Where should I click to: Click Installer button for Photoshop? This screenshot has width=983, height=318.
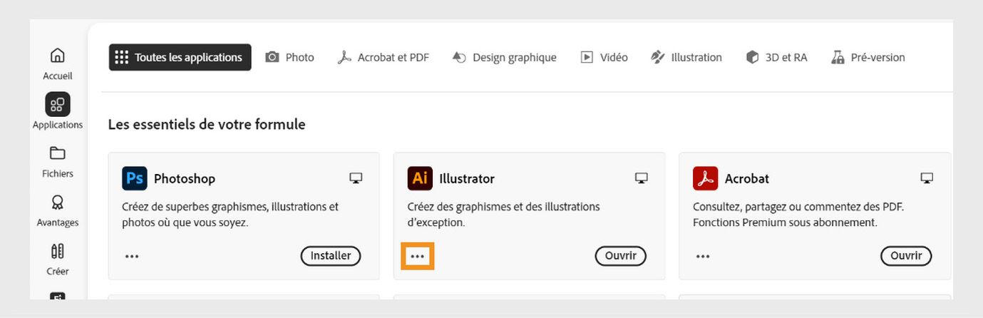[x=331, y=256]
